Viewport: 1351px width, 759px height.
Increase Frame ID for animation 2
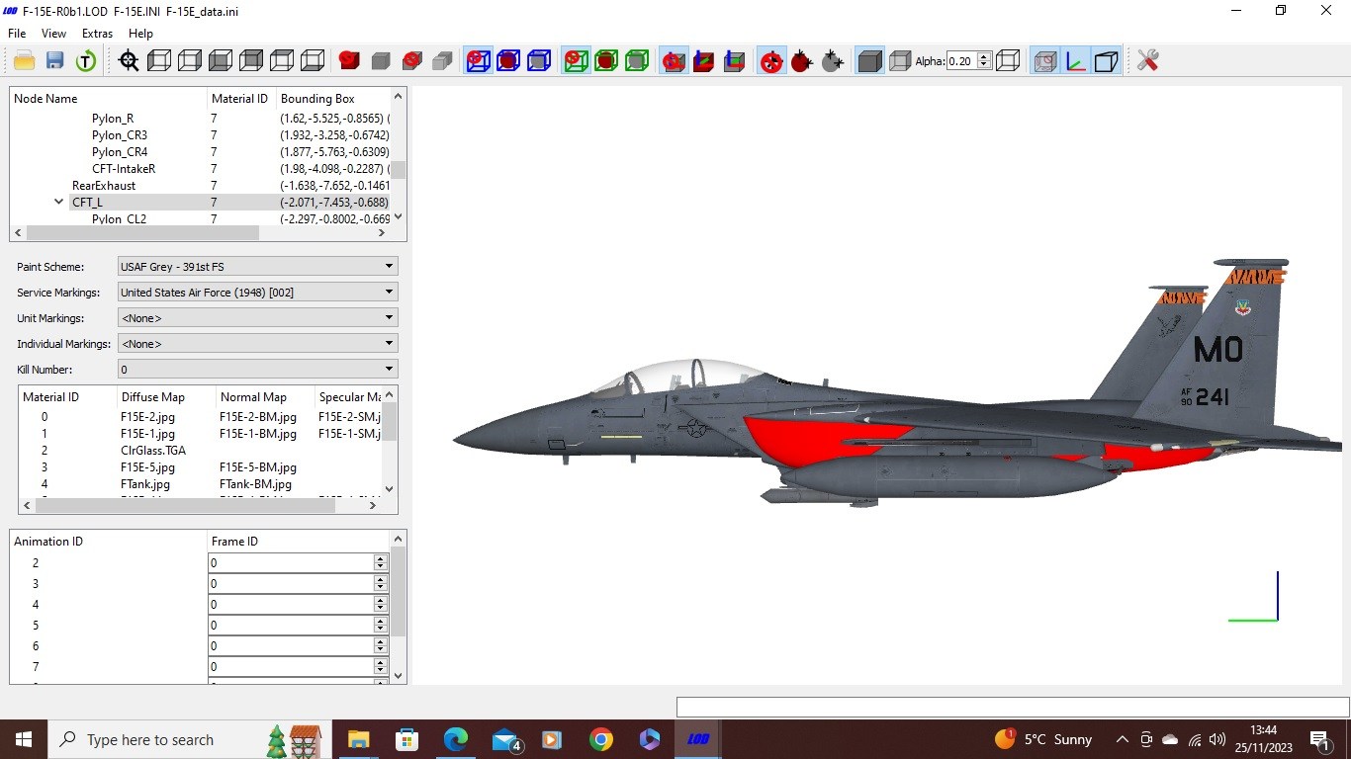381,558
